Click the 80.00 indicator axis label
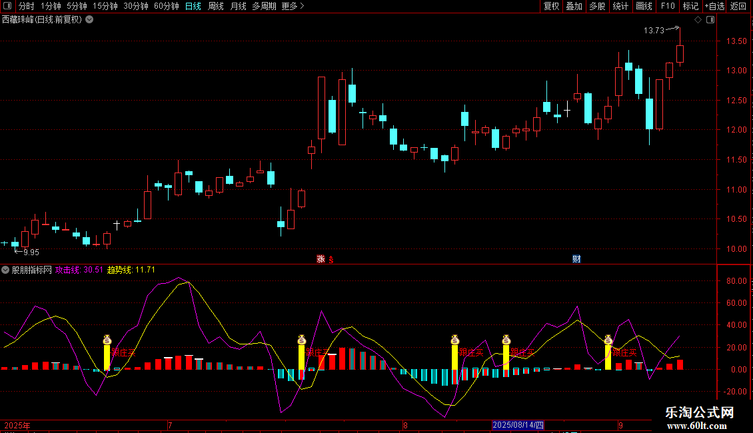 736,281
